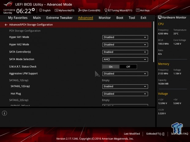The width and height of the screenshot is (190, 142).
Task: Select the Aggressive LPM Support label
Action: (23, 74)
